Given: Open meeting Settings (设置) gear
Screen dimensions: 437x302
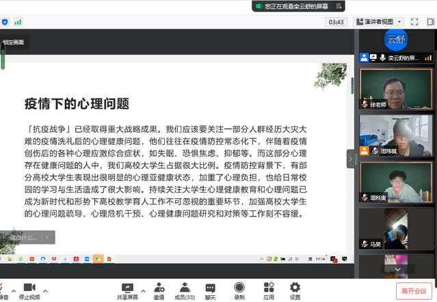Looking at the screenshot, I should tap(295, 290).
